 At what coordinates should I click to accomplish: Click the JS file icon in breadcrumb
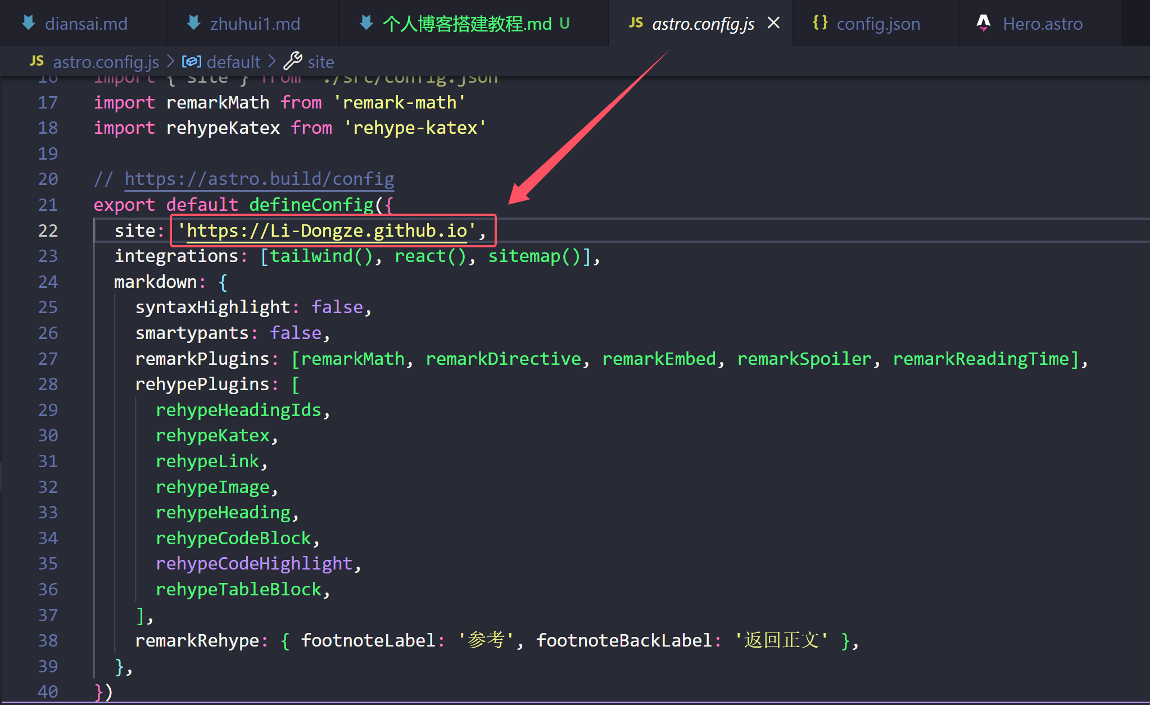[x=37, y=61]
